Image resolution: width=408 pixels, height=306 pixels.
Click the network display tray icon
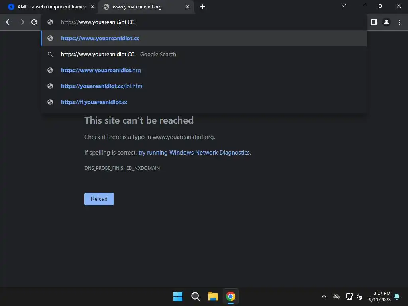pos(349,296)
